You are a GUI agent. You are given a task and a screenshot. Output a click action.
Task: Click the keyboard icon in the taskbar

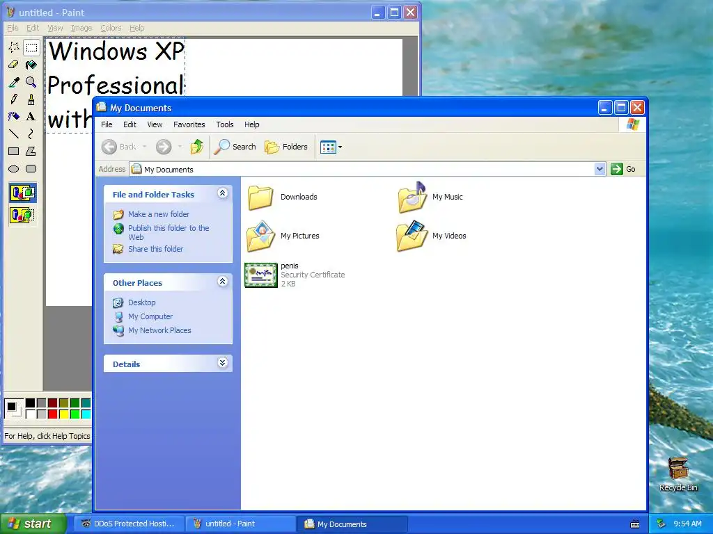[635, 524]
